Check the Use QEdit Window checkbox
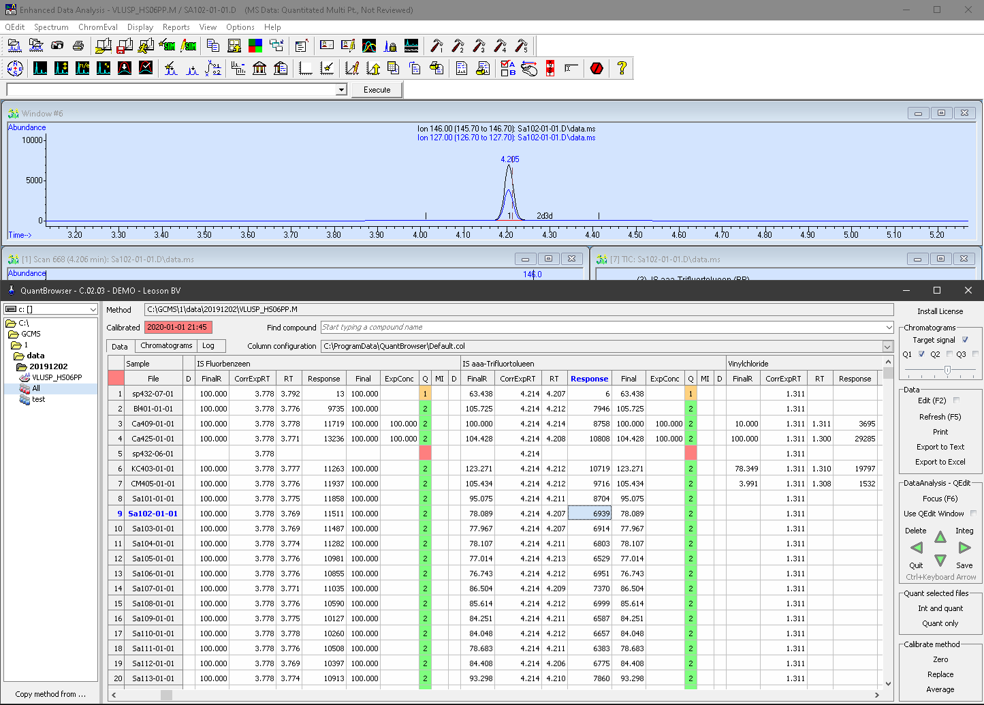 click(x=973, y=514)
